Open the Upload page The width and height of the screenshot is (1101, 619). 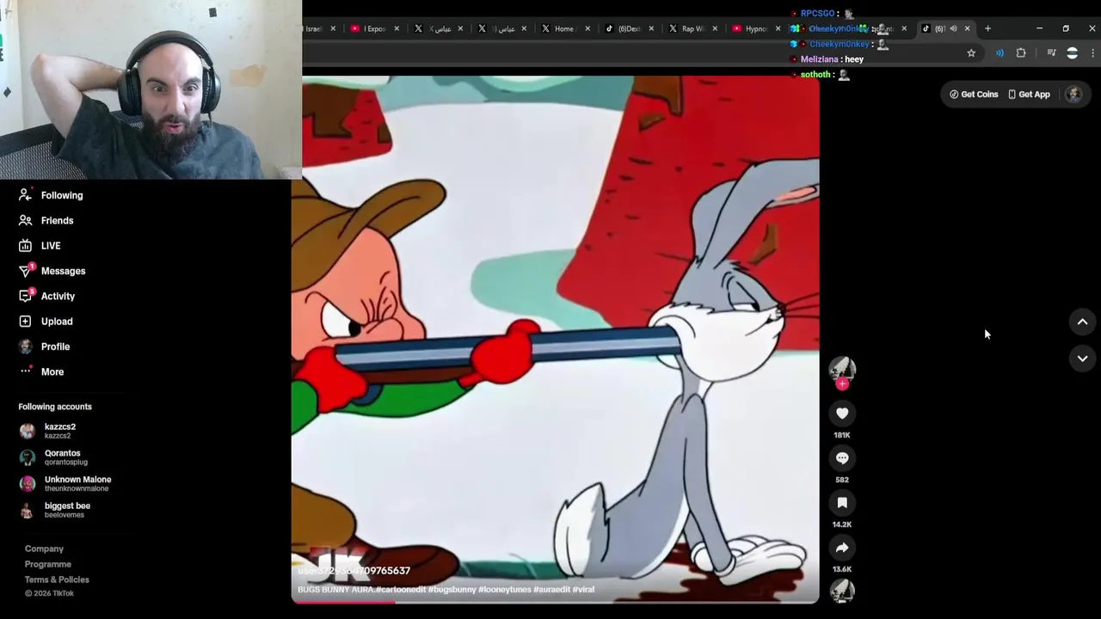(46, 322)
